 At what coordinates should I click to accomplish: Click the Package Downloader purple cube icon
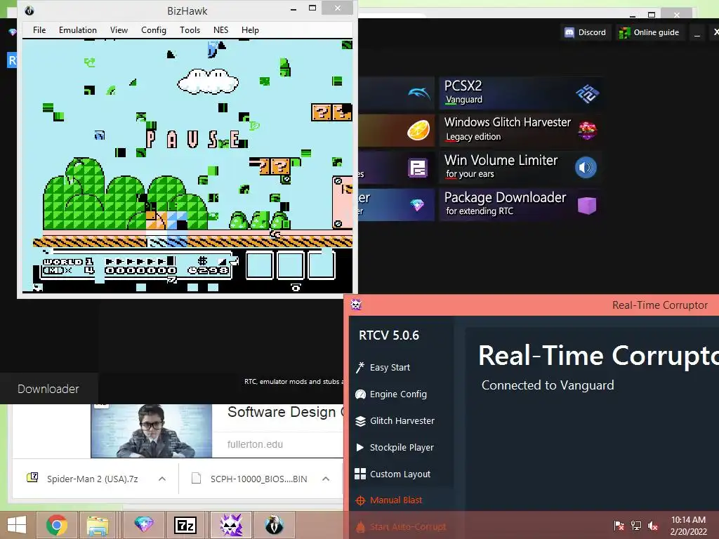(x=587, y=206)
